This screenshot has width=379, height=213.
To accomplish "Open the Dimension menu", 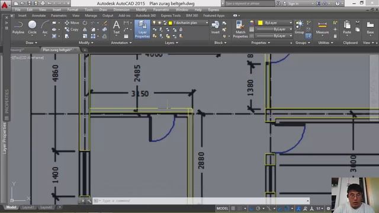I will click(x=121, y=10).
